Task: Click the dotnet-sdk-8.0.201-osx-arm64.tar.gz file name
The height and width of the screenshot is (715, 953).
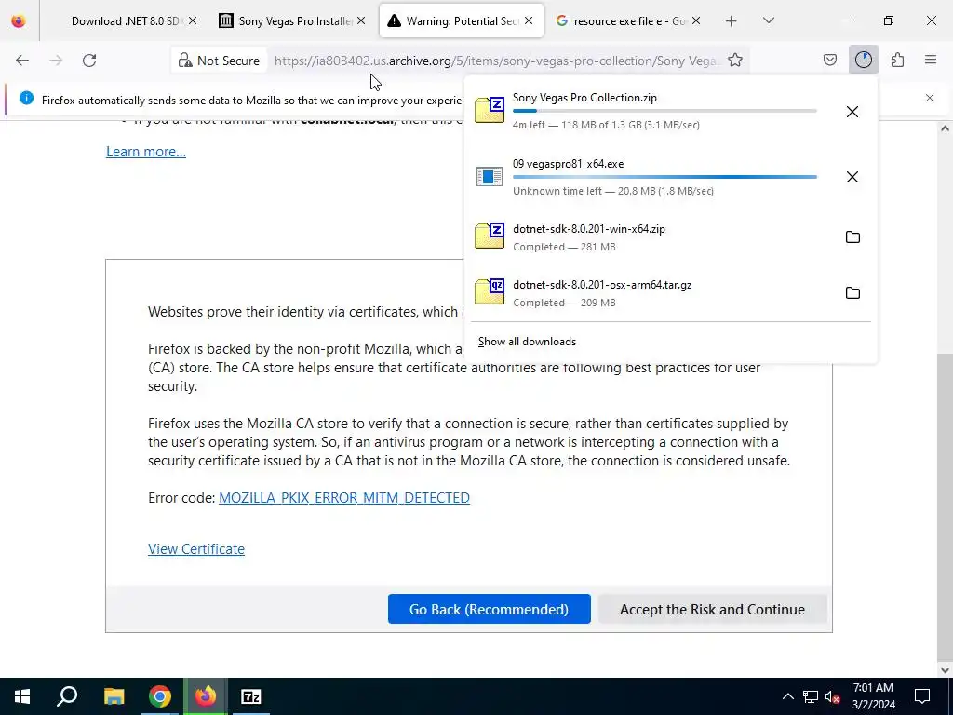Action: (x=602, y=285)
